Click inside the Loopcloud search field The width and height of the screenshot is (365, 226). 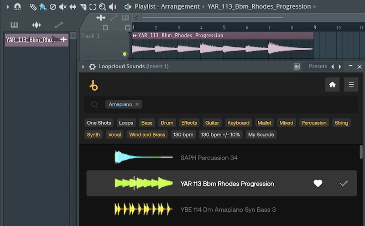coord(221,105)
